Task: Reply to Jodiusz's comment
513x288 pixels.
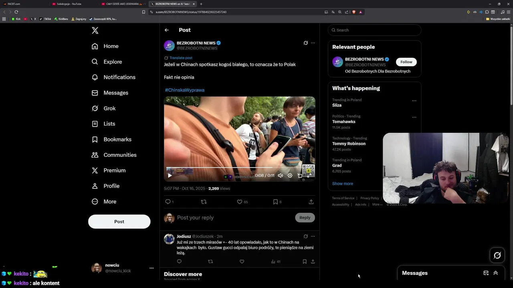Action: tap(179, 262)
